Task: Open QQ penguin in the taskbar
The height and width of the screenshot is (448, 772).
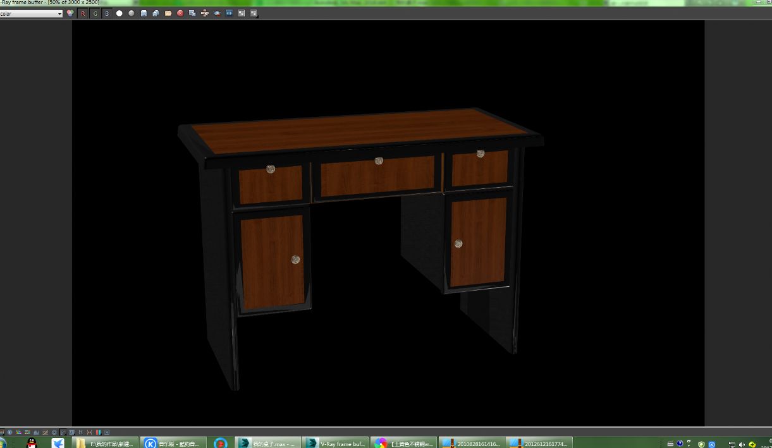Action: [32, 442]
